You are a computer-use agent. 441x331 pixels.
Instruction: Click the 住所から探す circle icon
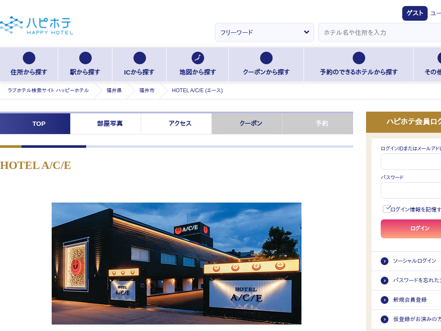29,58
